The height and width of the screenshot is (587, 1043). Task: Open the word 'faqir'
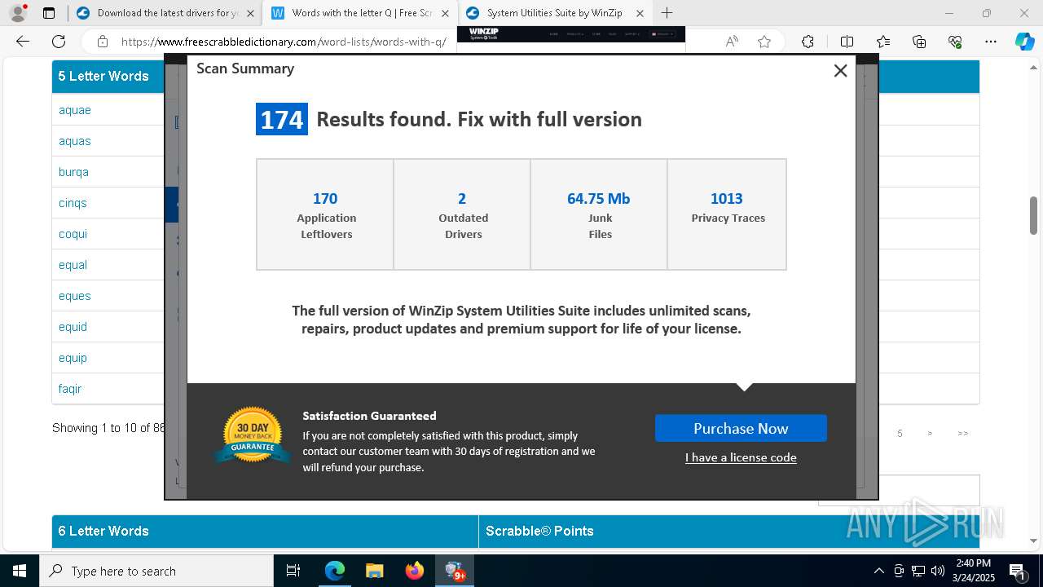[x=70, y=389]
